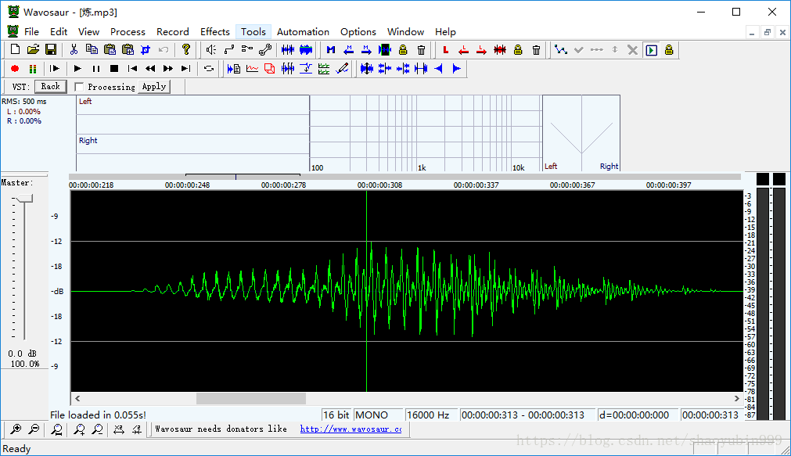Go to next marker (blue right arrow M)

367,50
